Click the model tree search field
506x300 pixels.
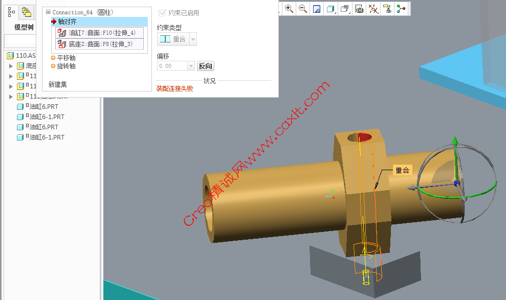[20, 40]
